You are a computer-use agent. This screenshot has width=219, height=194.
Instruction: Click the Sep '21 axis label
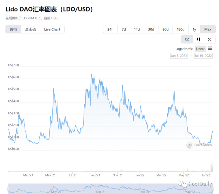point(95,175)
